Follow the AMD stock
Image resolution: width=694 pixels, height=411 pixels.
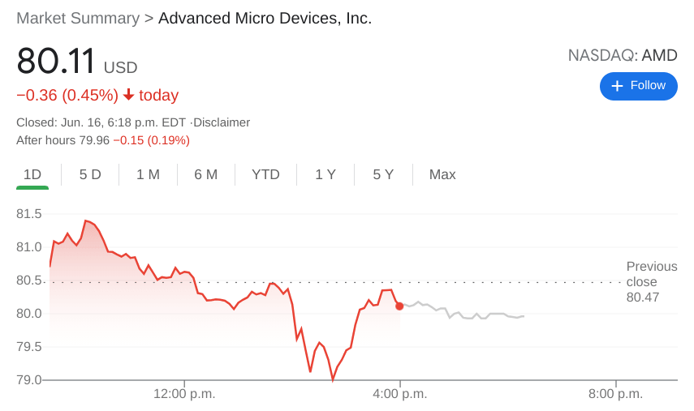tap(638, 86)
